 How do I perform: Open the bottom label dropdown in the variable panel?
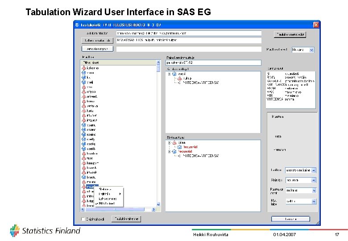click(x=314, y=201)
